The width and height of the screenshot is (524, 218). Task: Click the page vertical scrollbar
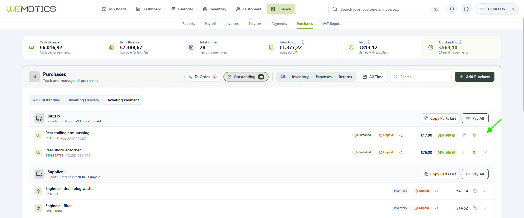[523, 64]
